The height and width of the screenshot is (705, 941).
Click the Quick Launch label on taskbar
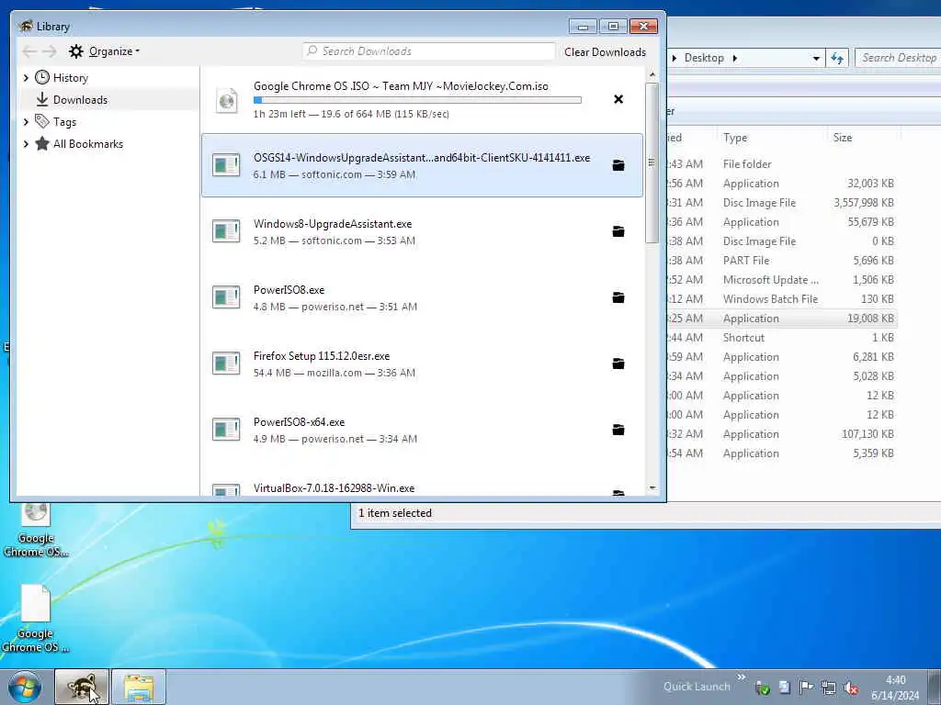697,687
